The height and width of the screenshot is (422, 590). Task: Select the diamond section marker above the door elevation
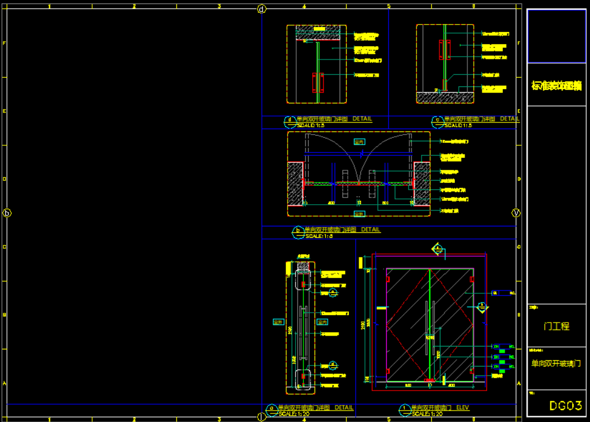[438, 249]
